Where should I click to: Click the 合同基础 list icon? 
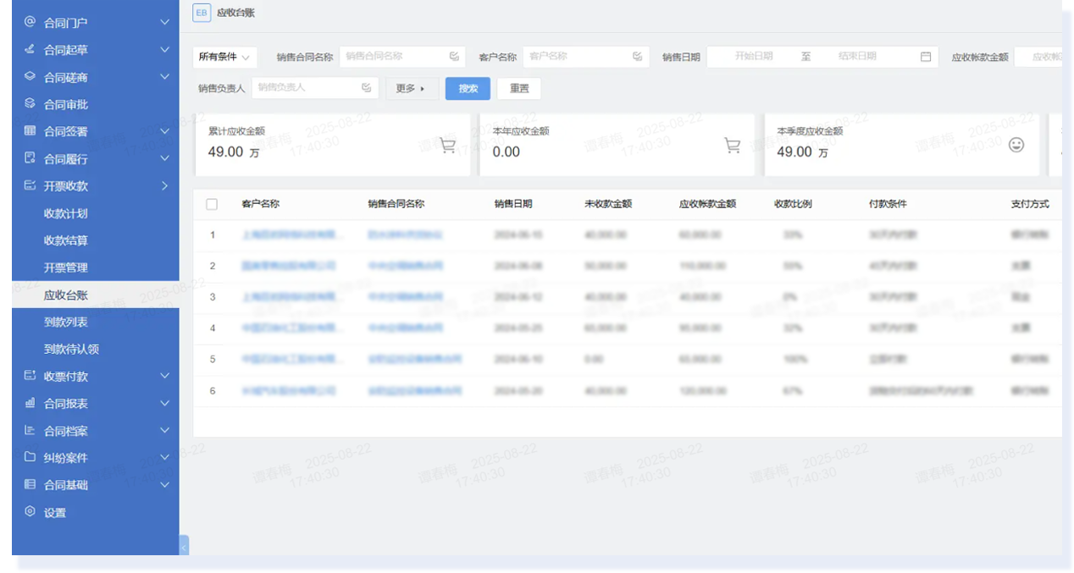[x=30, y=484]
